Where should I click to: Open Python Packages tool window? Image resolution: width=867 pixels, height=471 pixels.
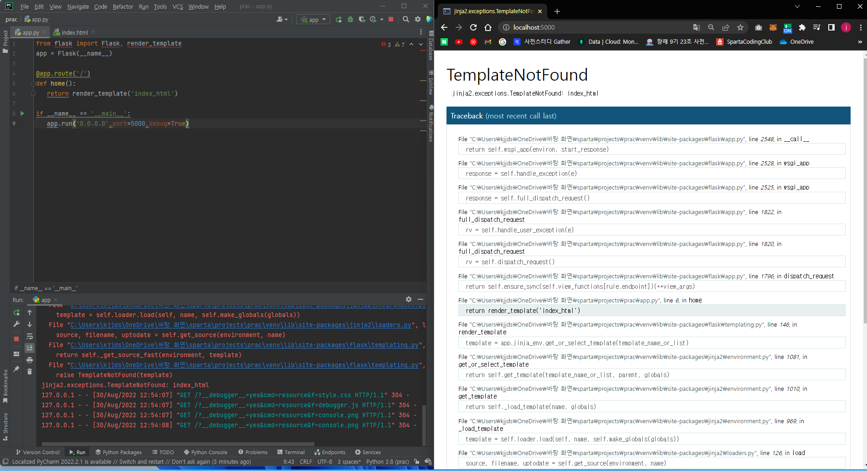click(118, 452)
